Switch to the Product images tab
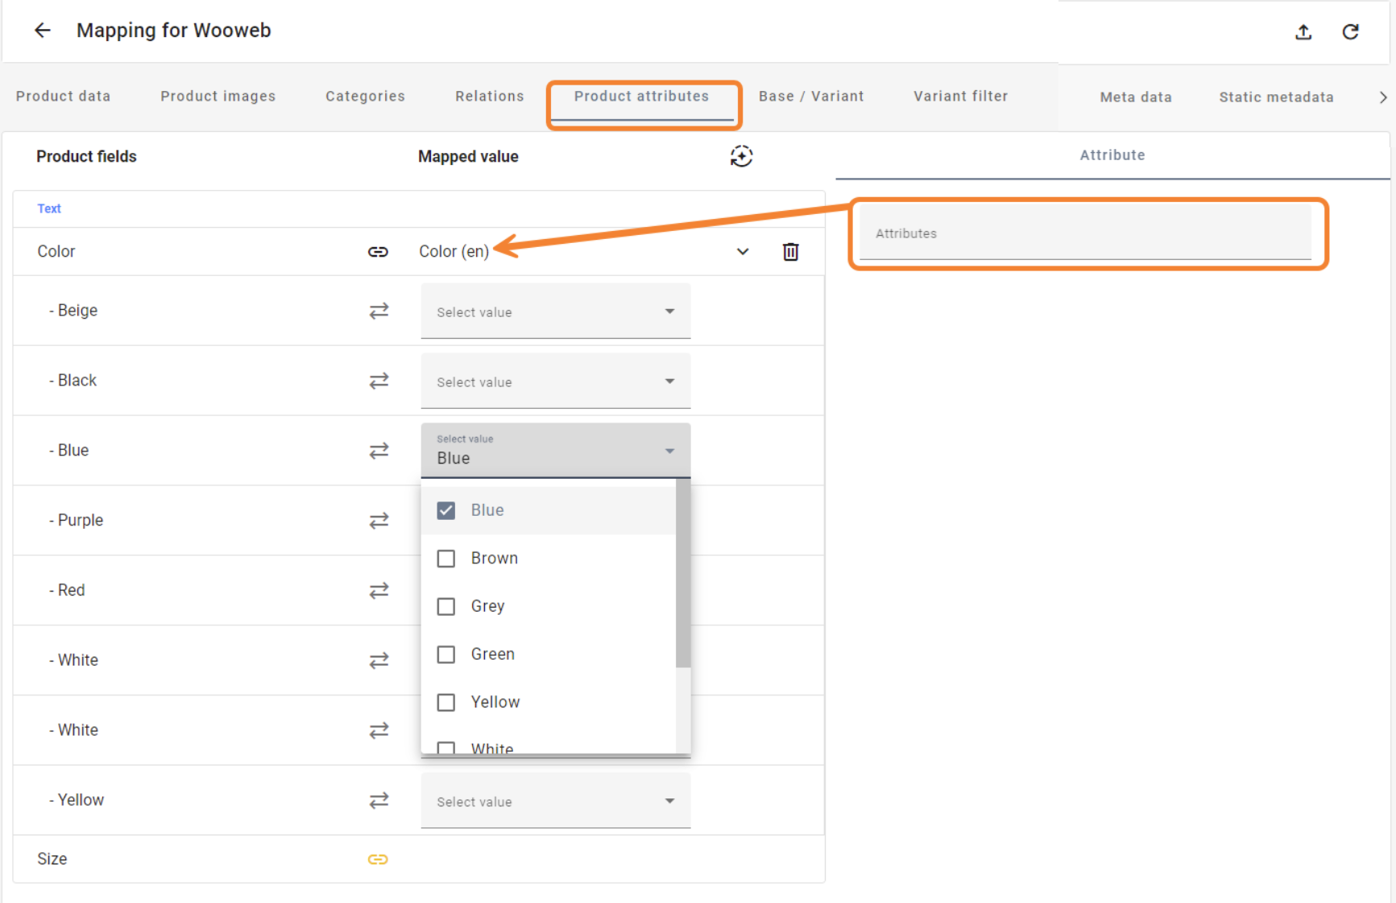The image size is (1396, 903). point(217,97)
